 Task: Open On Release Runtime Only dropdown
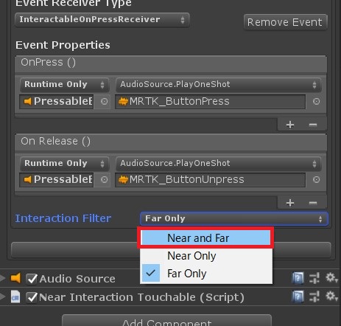64,164
